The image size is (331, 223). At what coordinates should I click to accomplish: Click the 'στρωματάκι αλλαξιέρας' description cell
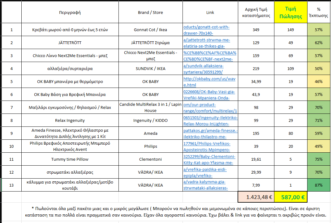tap(70, 172)
